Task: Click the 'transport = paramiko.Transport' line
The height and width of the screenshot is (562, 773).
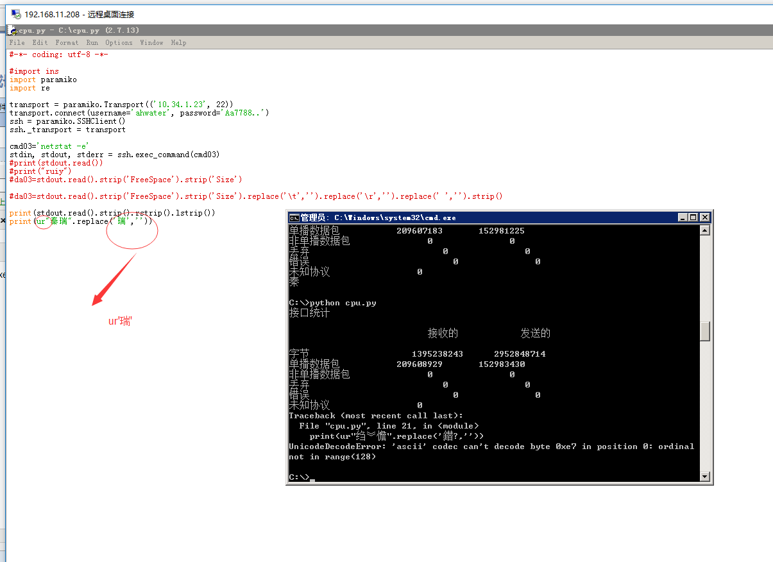Action: coord(121,105)
